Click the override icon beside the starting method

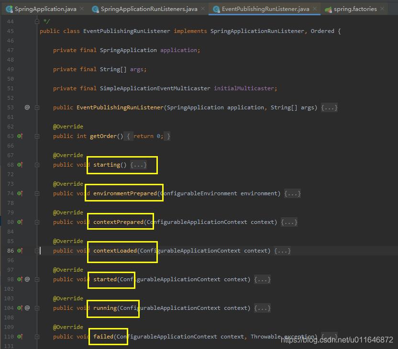coord(20,165)
